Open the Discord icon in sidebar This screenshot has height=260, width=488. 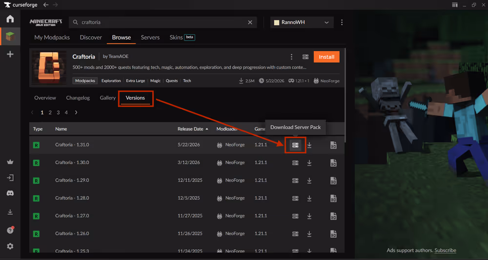click(10, 193)
